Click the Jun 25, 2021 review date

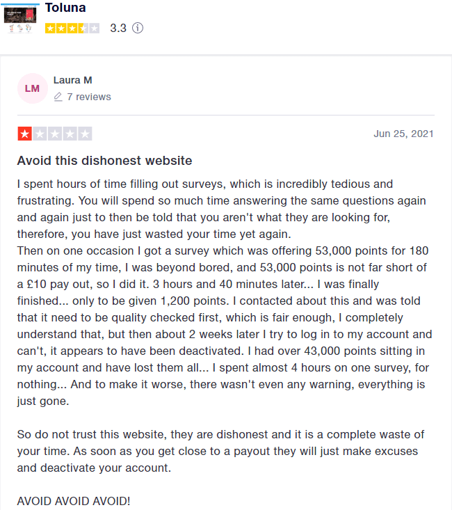tap(403, 134)
